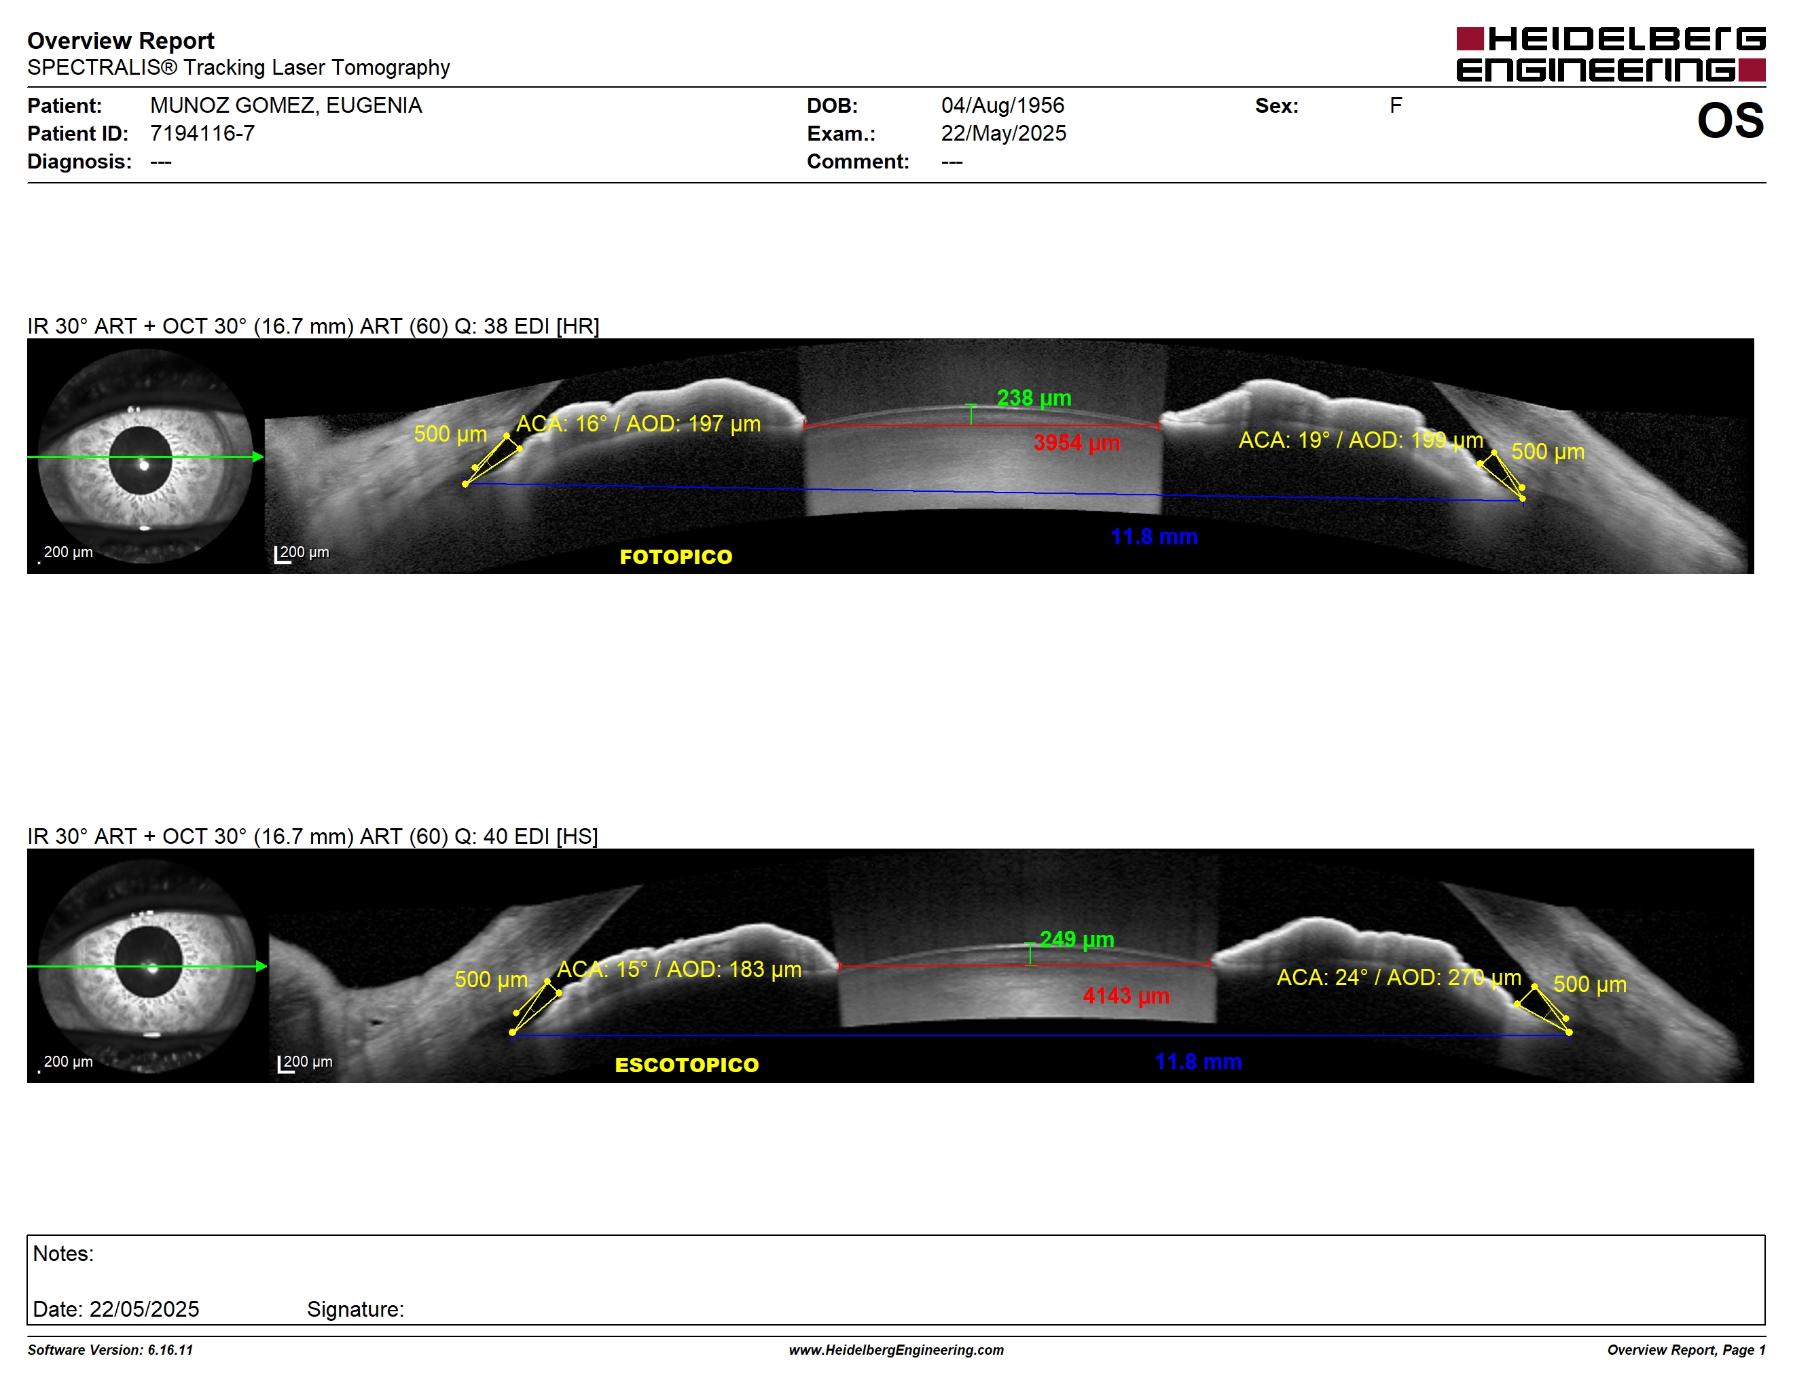The image size is (1793, 1386).
Task: Click the blue 11.8 mm label in bottom scan
Action: 1198,1063
